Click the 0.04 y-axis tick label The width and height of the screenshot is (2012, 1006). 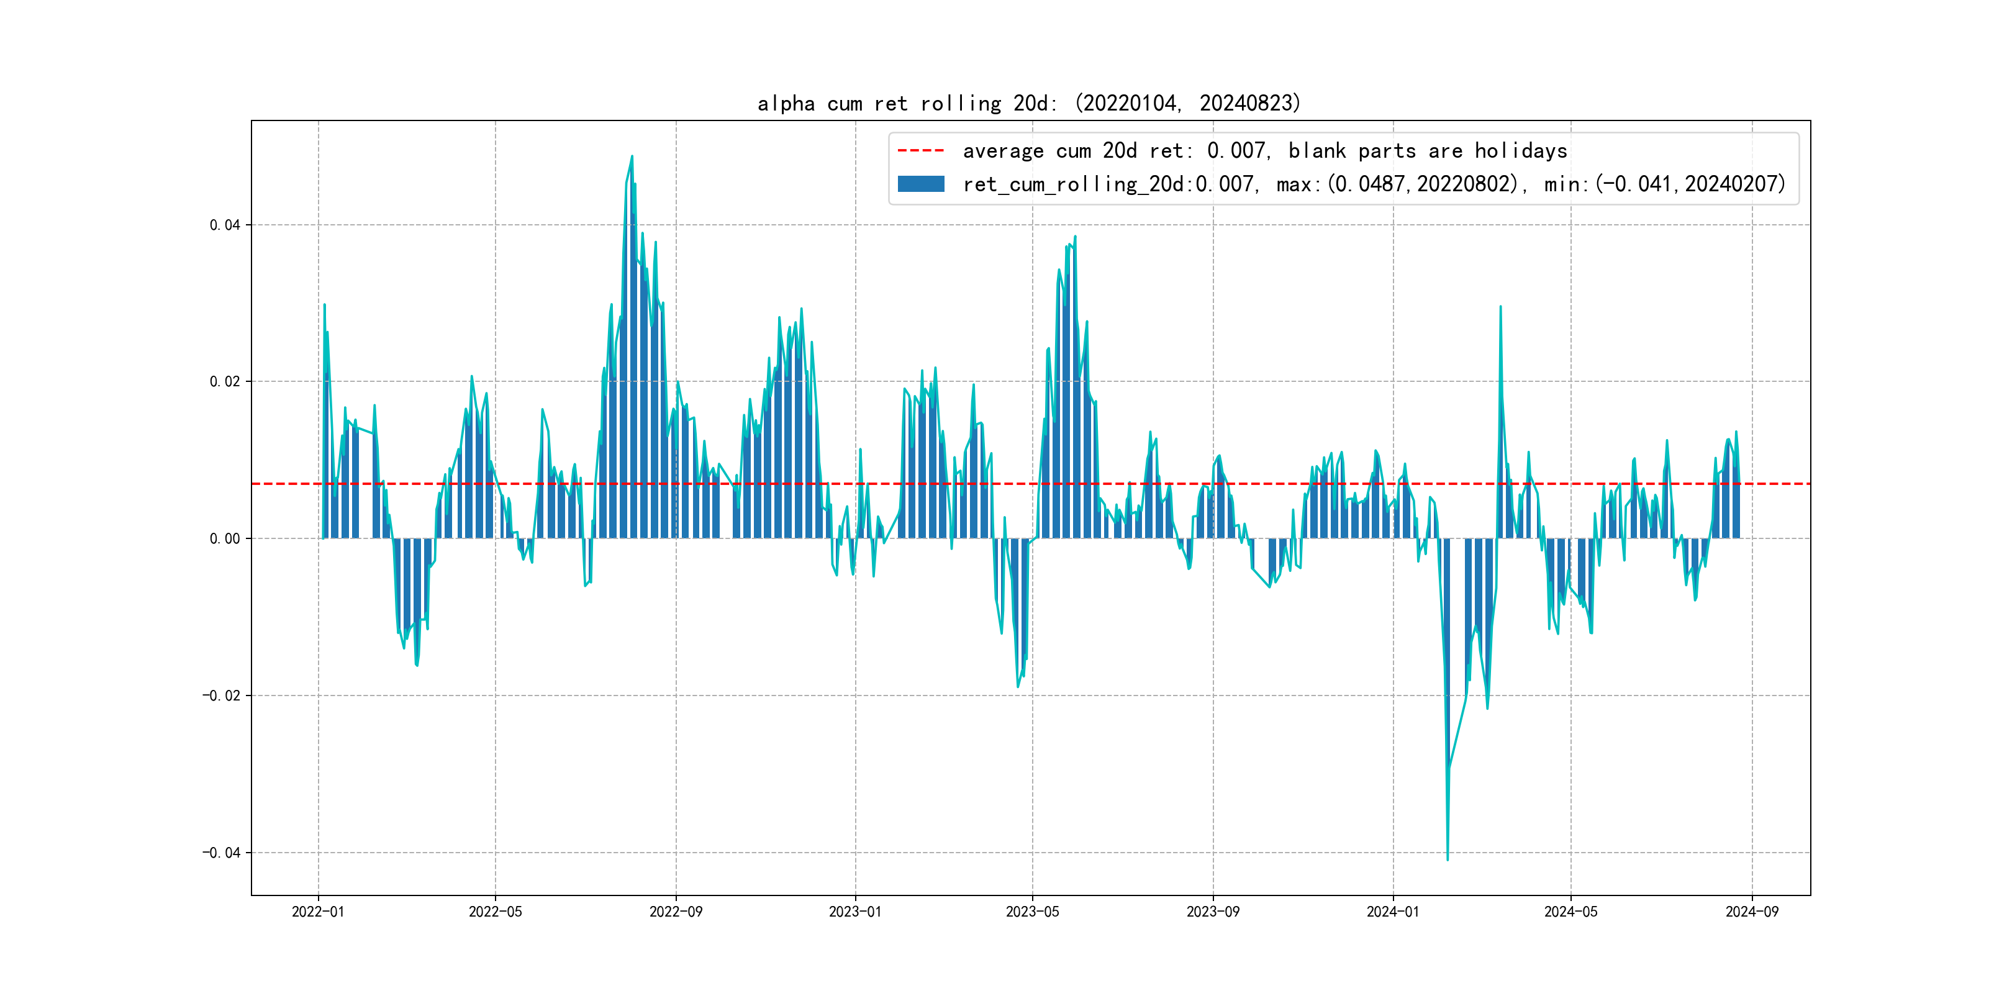(x=225, y=225)
